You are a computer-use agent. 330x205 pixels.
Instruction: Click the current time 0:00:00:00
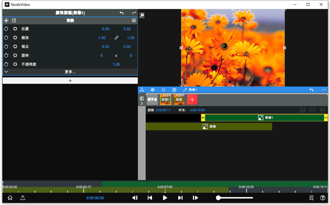click(95, 198)
